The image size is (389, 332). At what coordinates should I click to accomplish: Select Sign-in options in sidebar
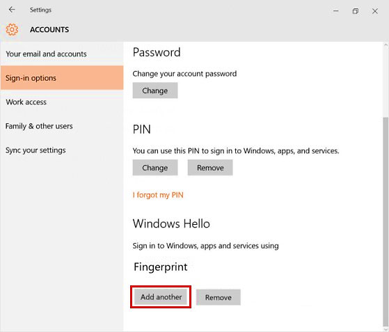(62, 78)
